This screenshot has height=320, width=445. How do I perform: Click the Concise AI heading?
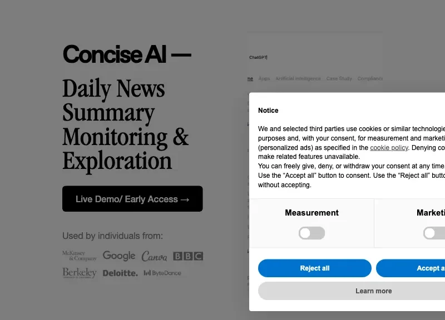point(127,54)
